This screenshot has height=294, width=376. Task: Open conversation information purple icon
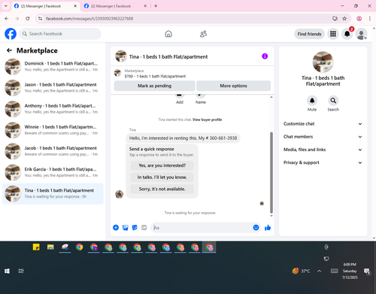(x=265, y=56)
